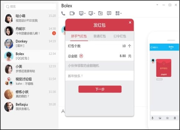Click Bellaqiu's avatar
The image size is (180, 130).
pos(9,107)
